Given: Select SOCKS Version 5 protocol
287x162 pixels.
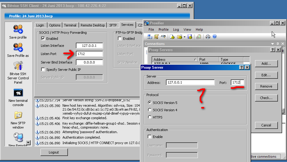Looking at the screenshot, I should point(150,102).
